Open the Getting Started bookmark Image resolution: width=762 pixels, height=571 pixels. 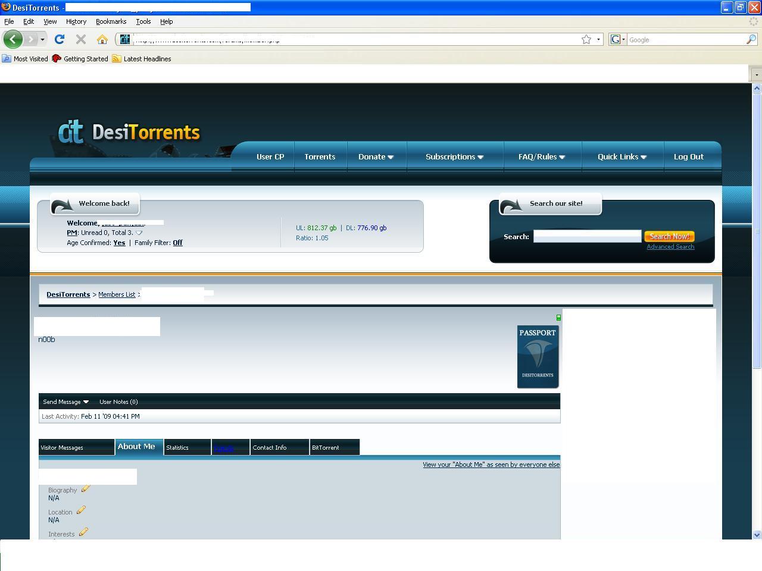[x=80, y=58]
